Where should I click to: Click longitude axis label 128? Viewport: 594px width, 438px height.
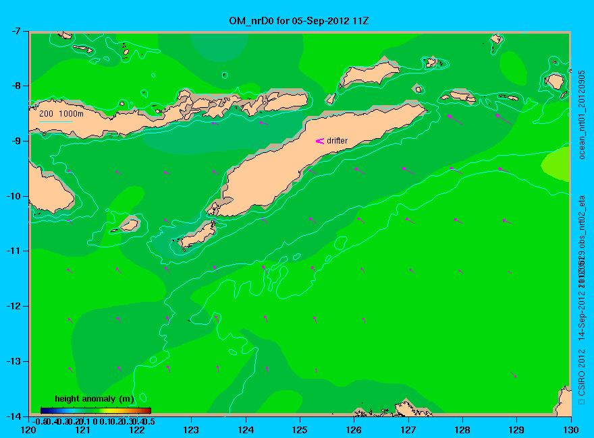pyautogui.click(x=462, y=430)
